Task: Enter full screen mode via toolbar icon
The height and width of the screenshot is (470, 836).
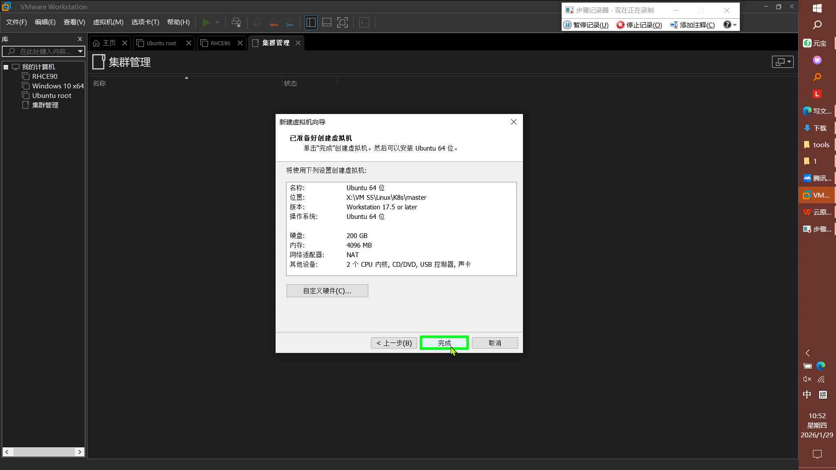Action: tap(343, 22)
